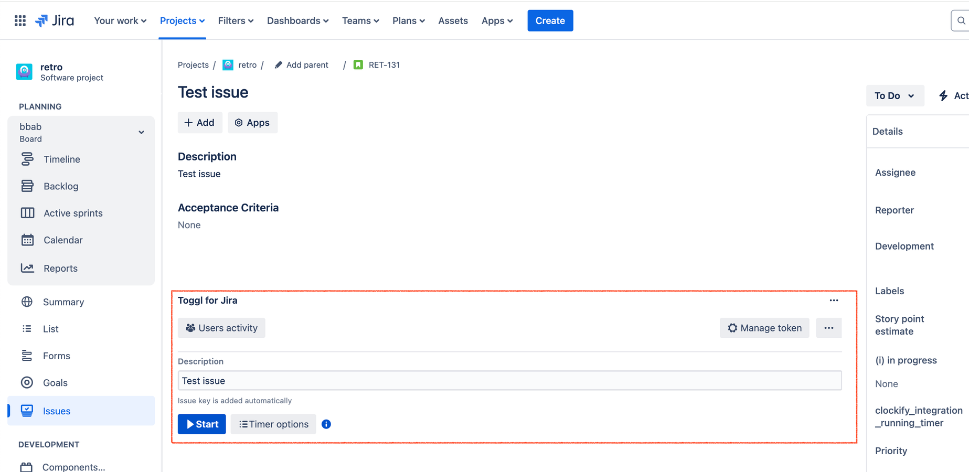The height and width of the screenshot is (472, 969).
Task: Click the Test issue title
Action: point(213,92)
